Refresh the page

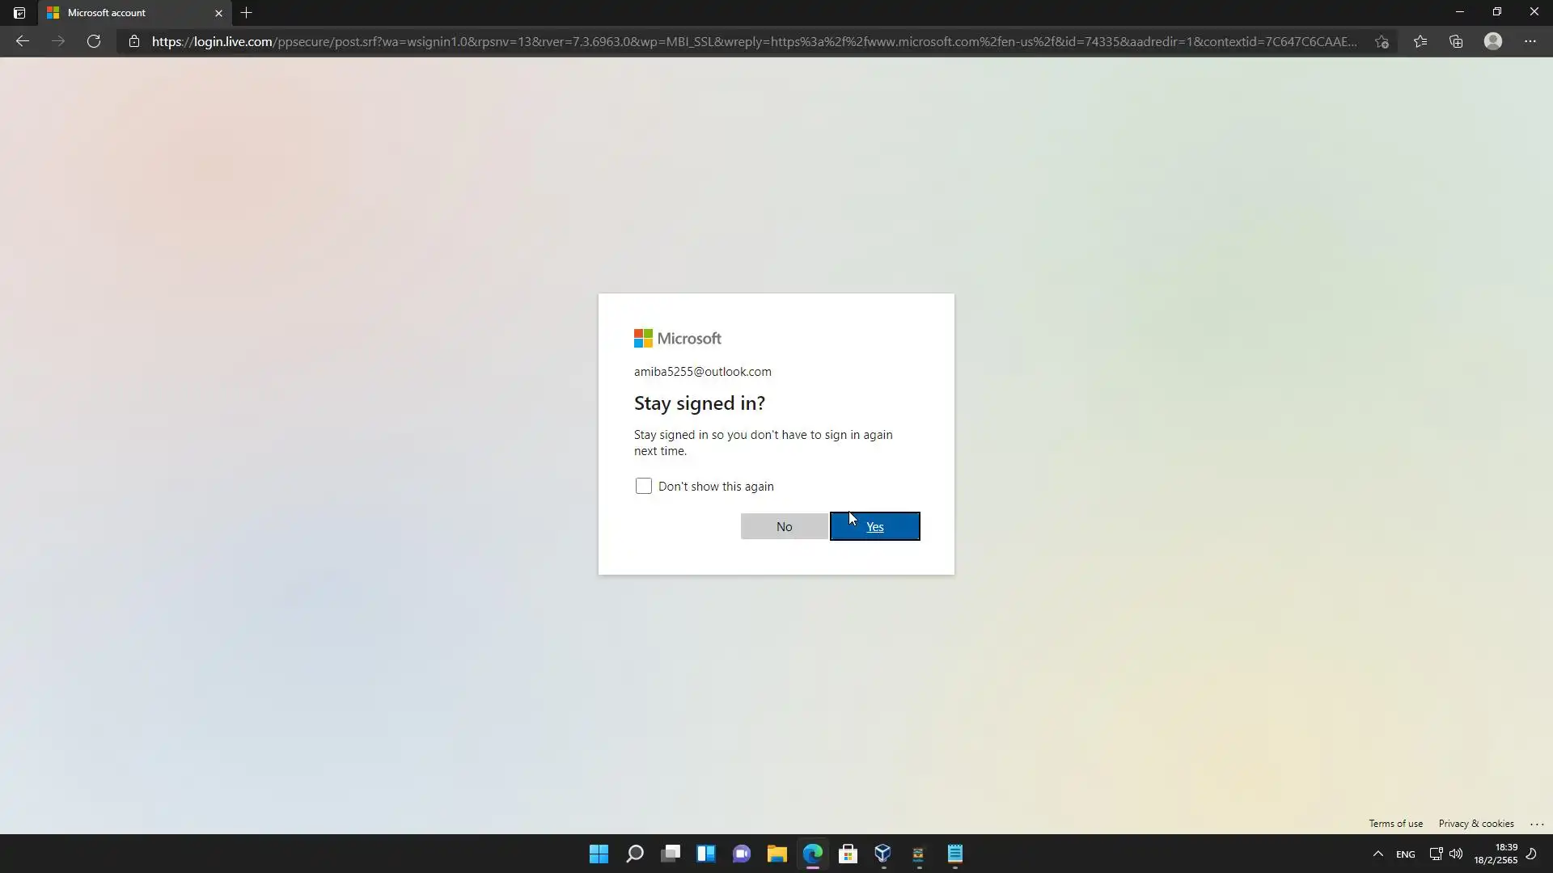pyautogui.click(x=94, y=41)
